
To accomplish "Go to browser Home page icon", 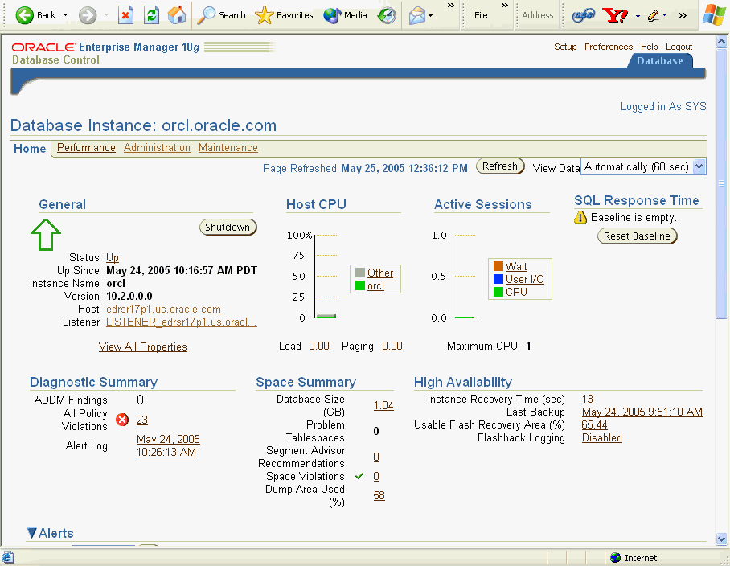I will 177,15.
